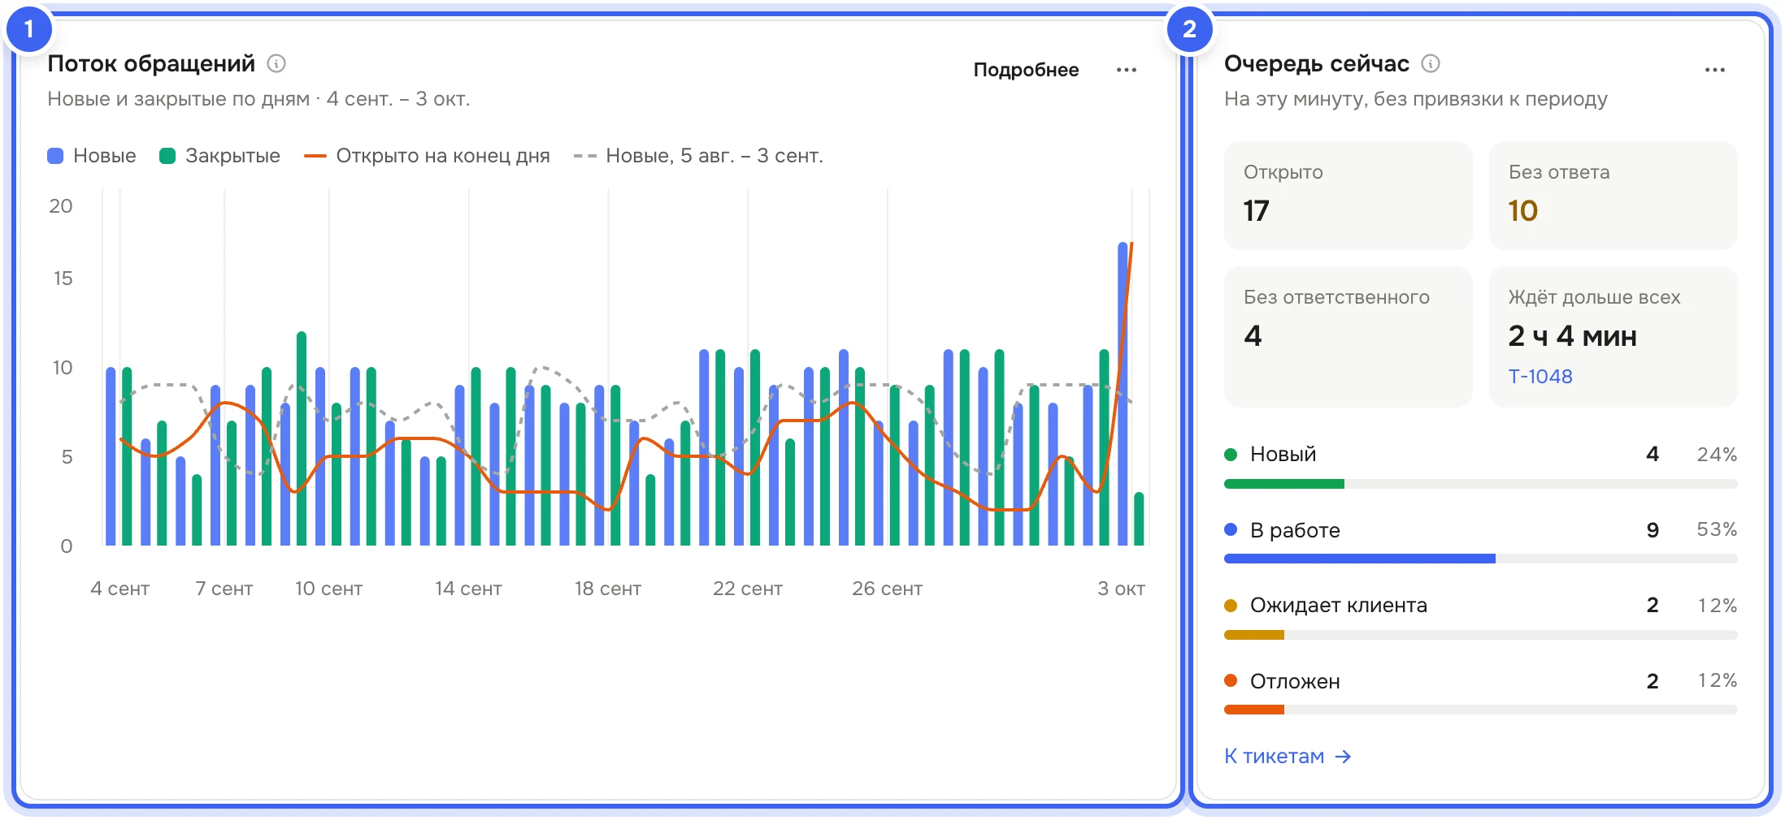Click the tallest blue bar at 3 окт
The width and height of the screenshot is (1785, 820).
pos(1123,394)
